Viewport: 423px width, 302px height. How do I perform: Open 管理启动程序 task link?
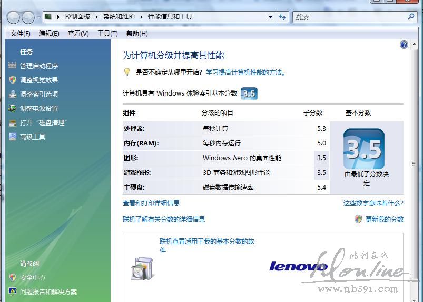pos(39,66)
